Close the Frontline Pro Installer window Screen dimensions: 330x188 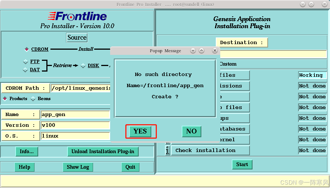tap(324, 4)
